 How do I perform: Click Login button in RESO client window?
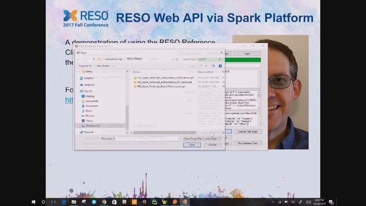pos(247,54)
